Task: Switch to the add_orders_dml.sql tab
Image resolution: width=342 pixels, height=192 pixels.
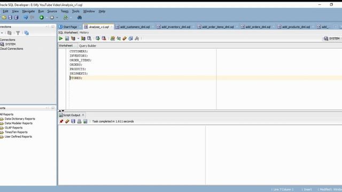Action: pos(258,27)
